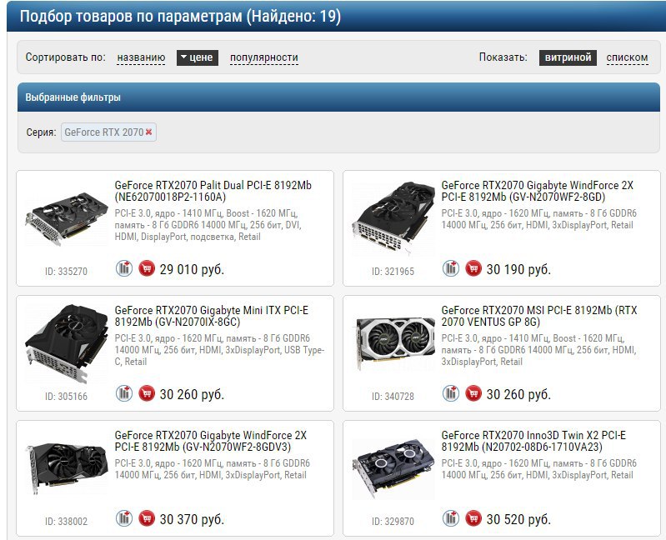Open Inno3D Twin X2 product title
666x540 pixels.
(x=533, y=441)
